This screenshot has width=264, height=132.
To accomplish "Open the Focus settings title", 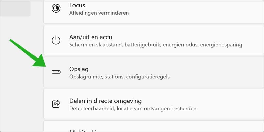I will pos(77,5).
